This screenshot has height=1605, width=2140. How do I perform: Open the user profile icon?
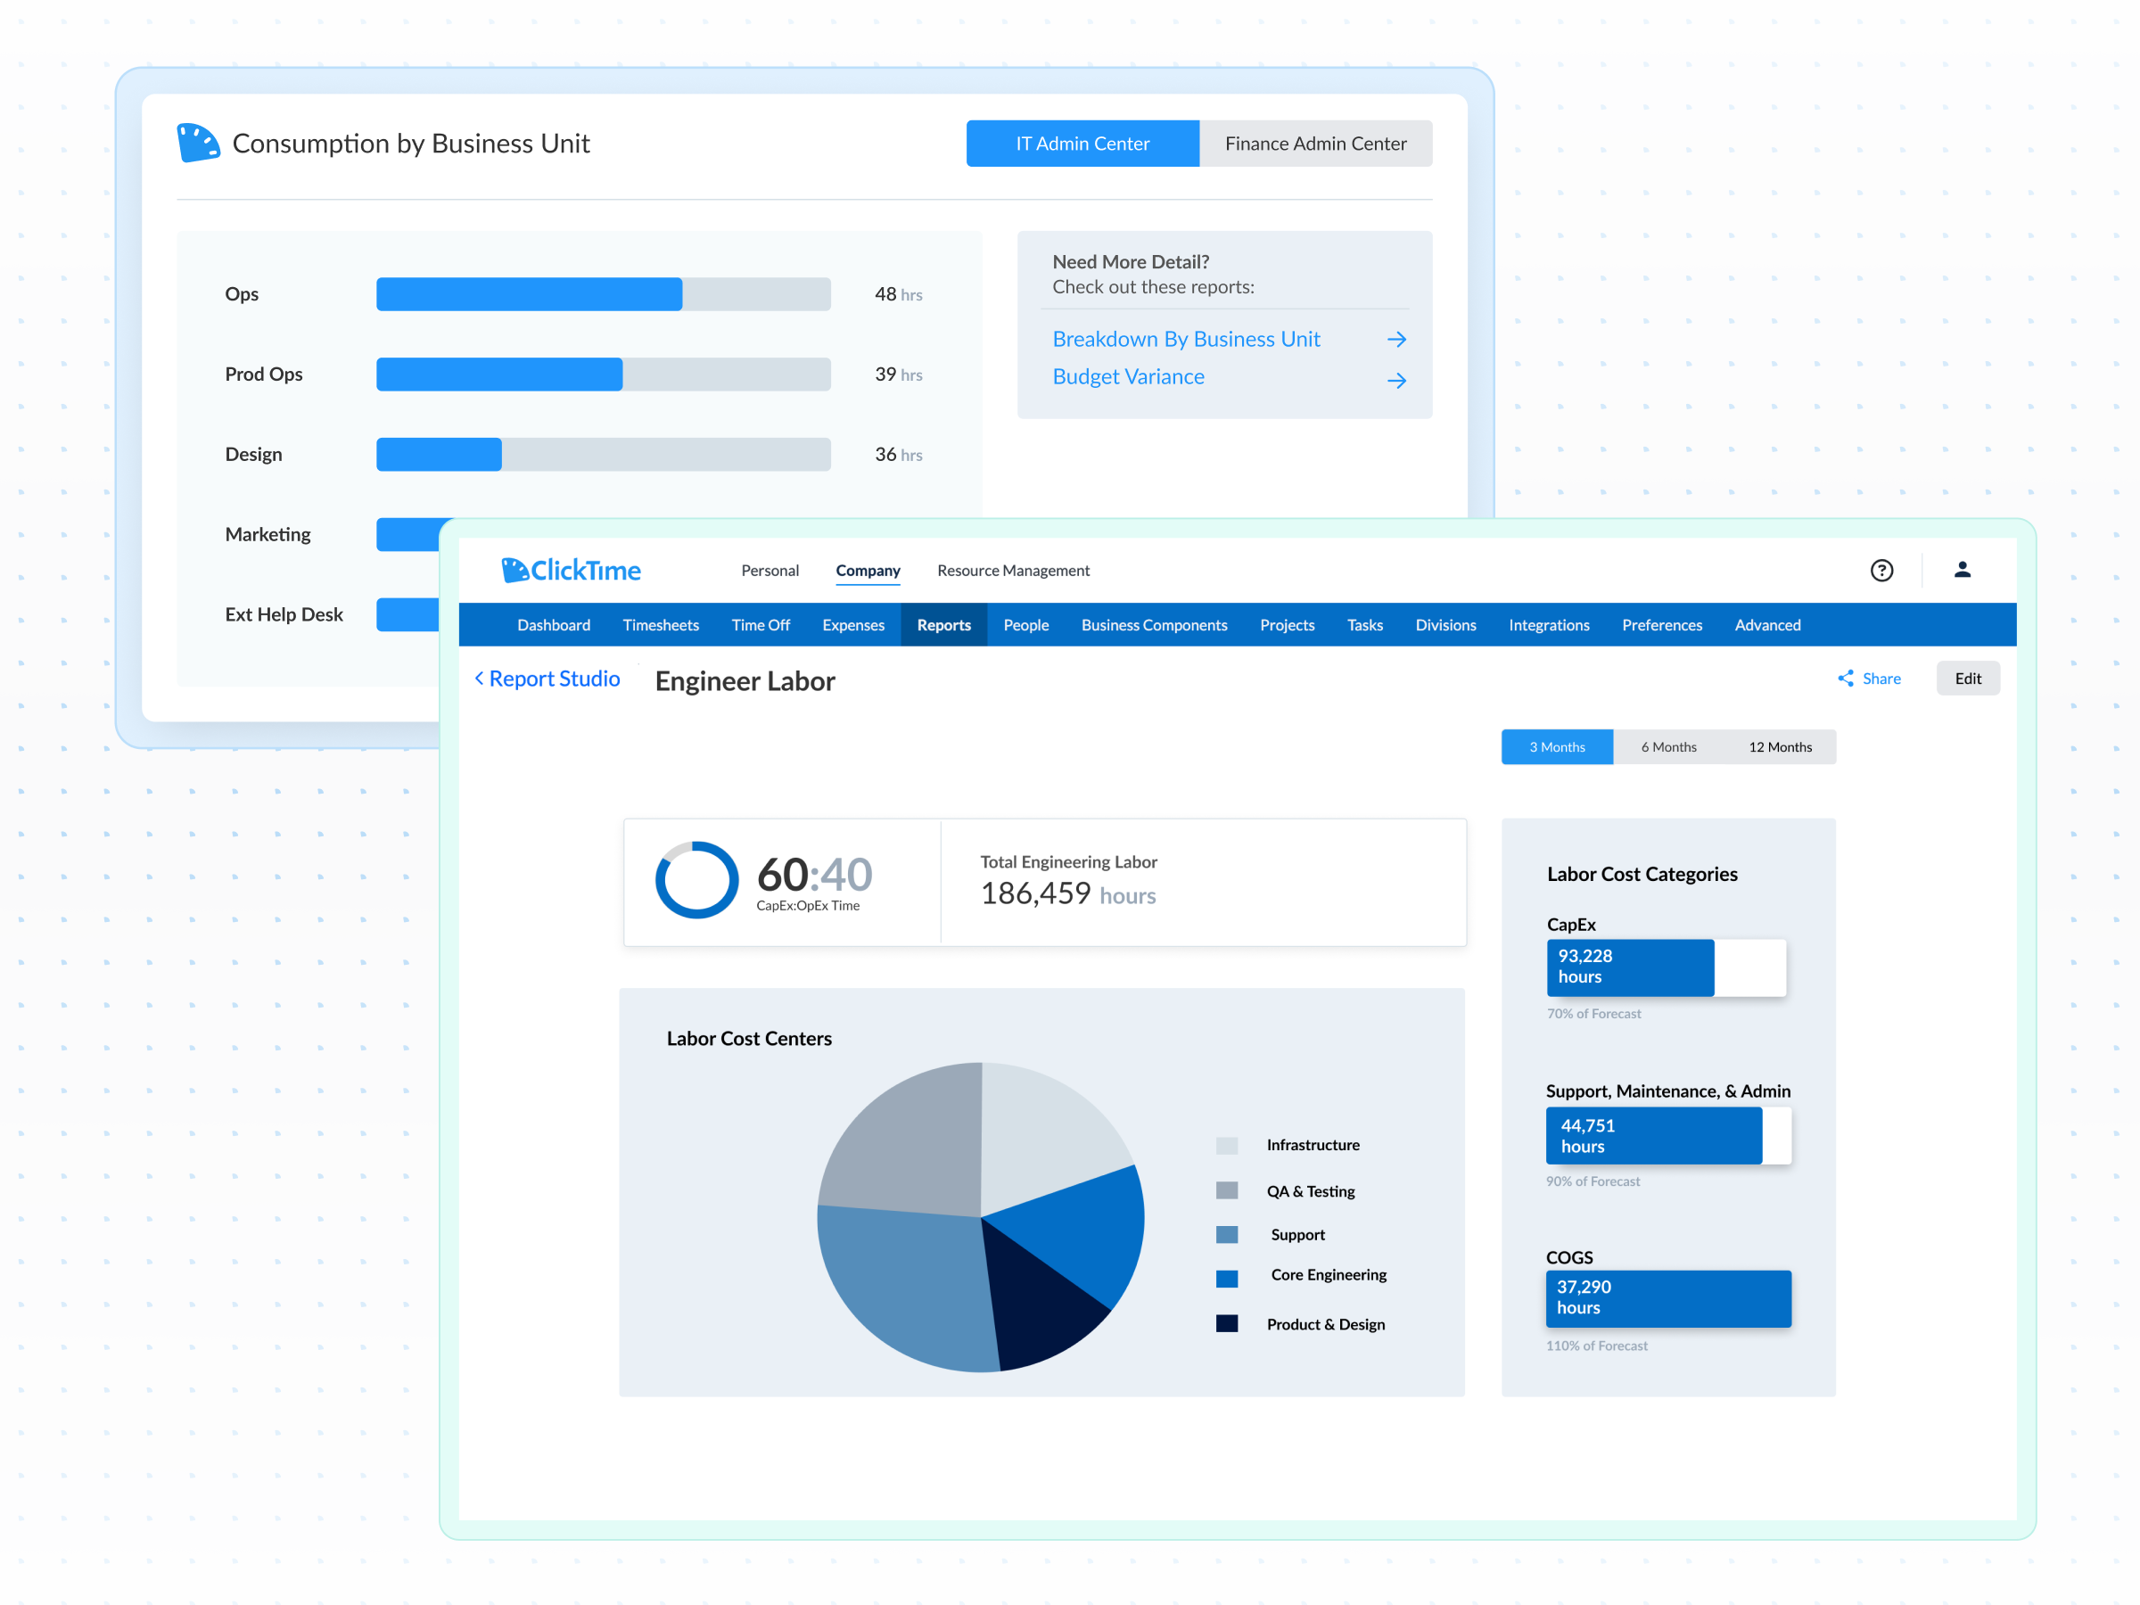(x=1961, y=570)
